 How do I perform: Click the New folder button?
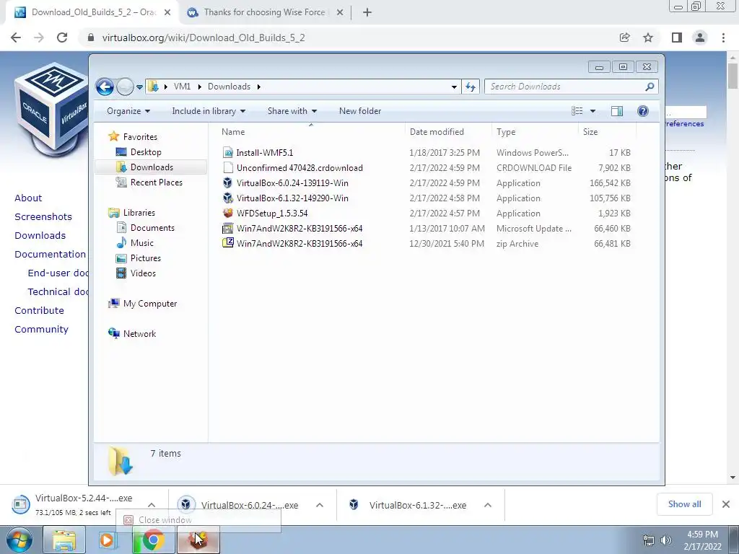(360, 111)
